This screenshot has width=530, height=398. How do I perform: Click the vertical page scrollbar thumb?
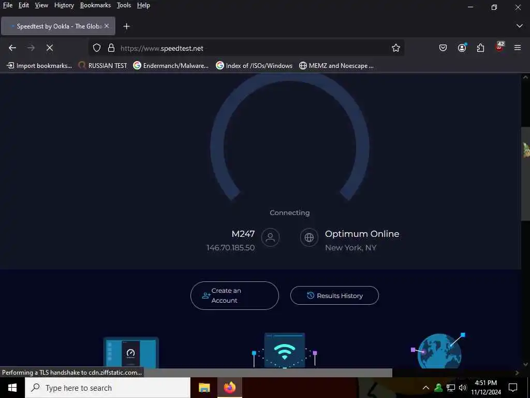click(525, 174)
